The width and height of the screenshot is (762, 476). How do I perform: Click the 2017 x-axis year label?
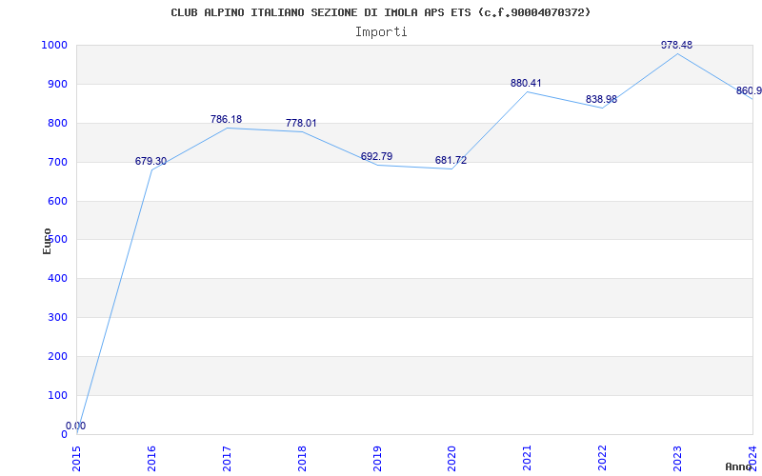point(227,459)
